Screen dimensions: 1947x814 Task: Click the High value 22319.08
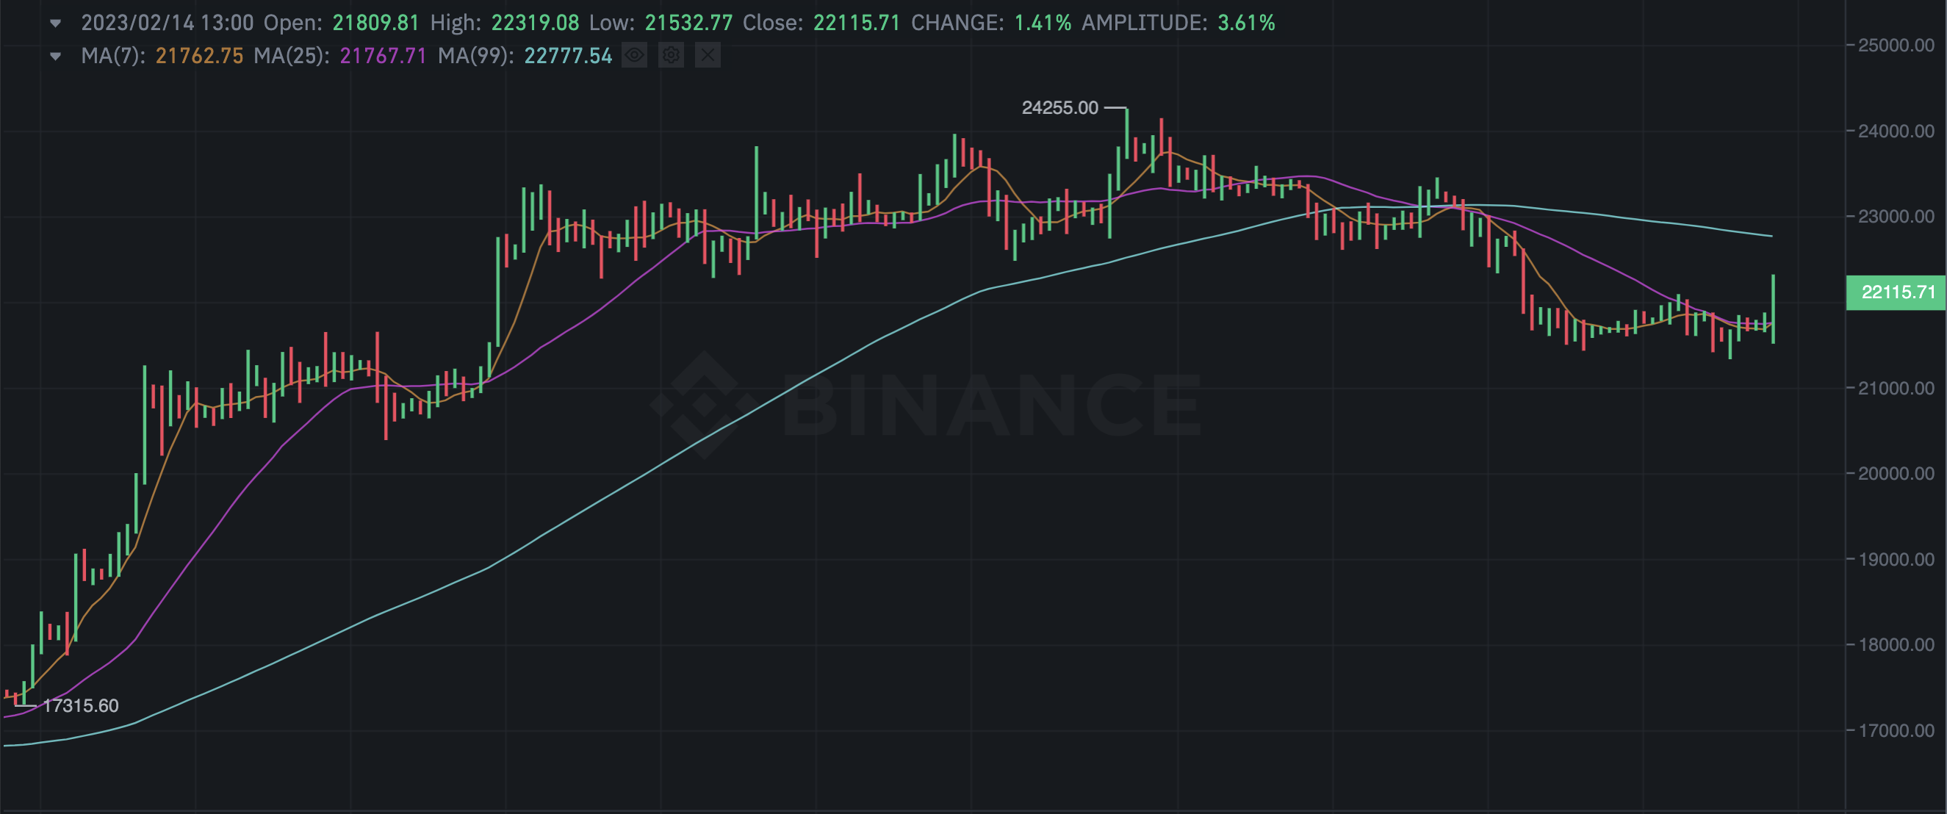point(535,23)
